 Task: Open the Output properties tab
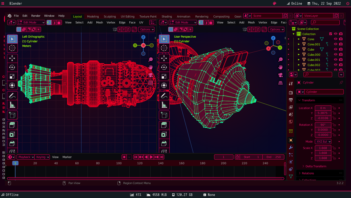pos(291,100)
